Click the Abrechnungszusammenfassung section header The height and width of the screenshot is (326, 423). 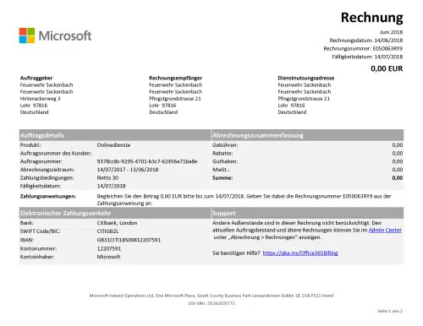tap(307, 135)
